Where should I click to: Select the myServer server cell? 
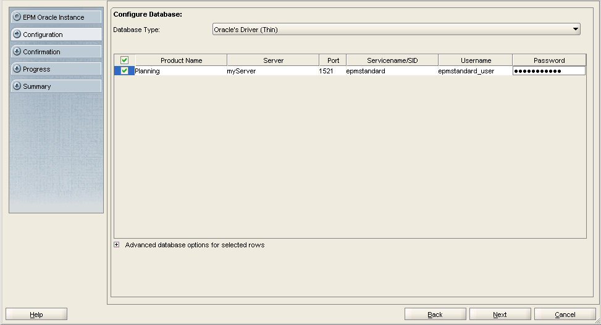272,71
